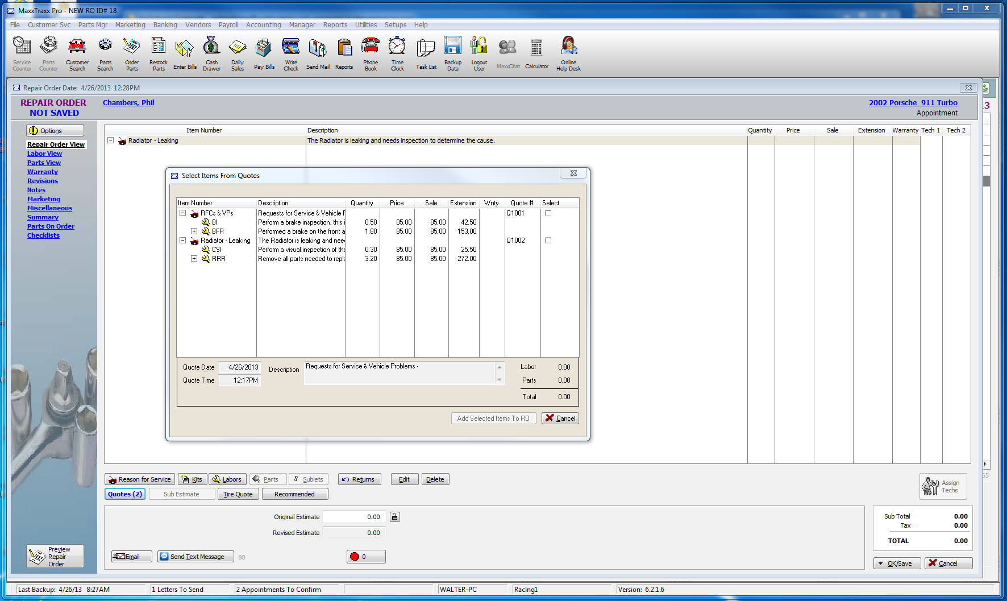1007x601 pixels.
Task: Open Send Mail toolbar icon
Action: tap(318, 53)
